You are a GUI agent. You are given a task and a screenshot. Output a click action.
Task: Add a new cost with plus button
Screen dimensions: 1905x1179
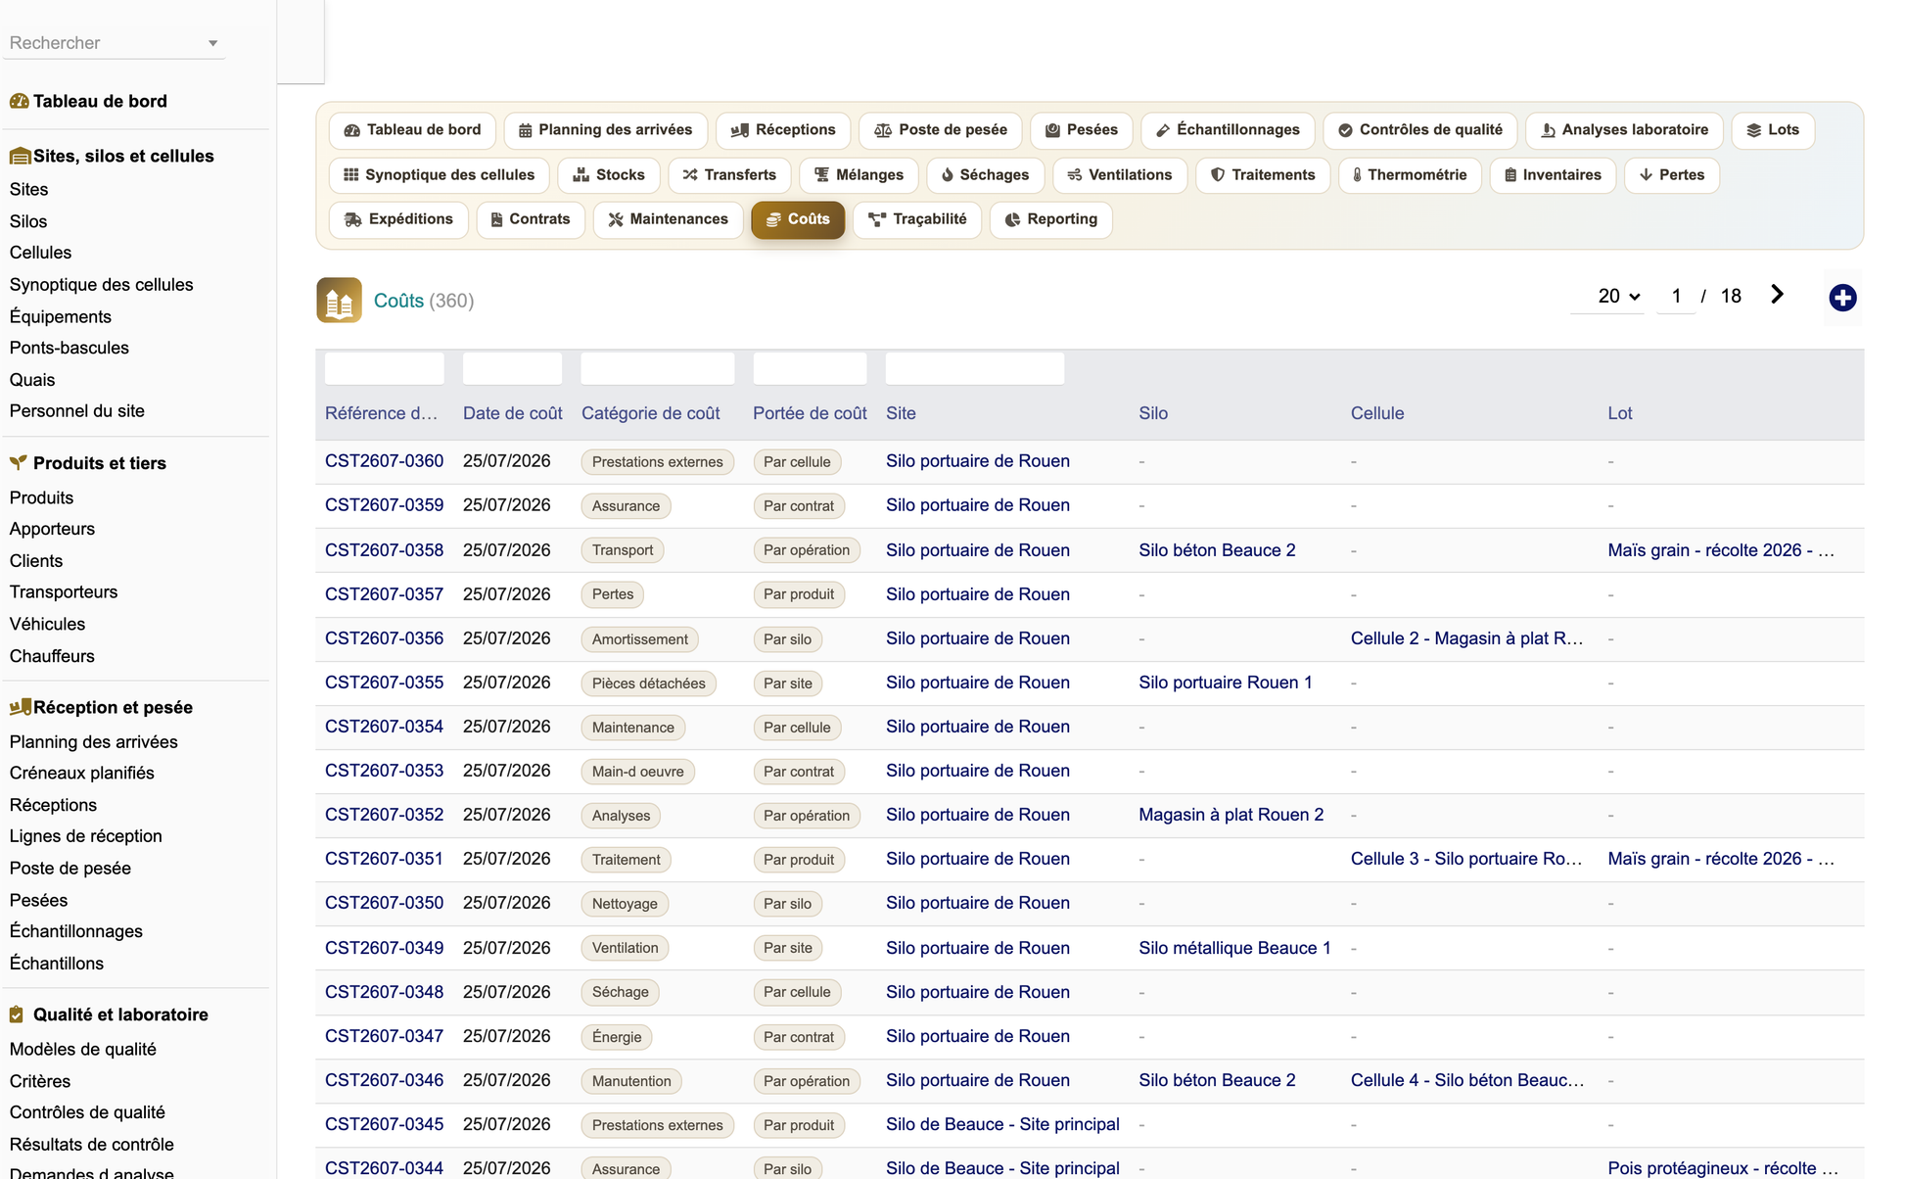1842,298
